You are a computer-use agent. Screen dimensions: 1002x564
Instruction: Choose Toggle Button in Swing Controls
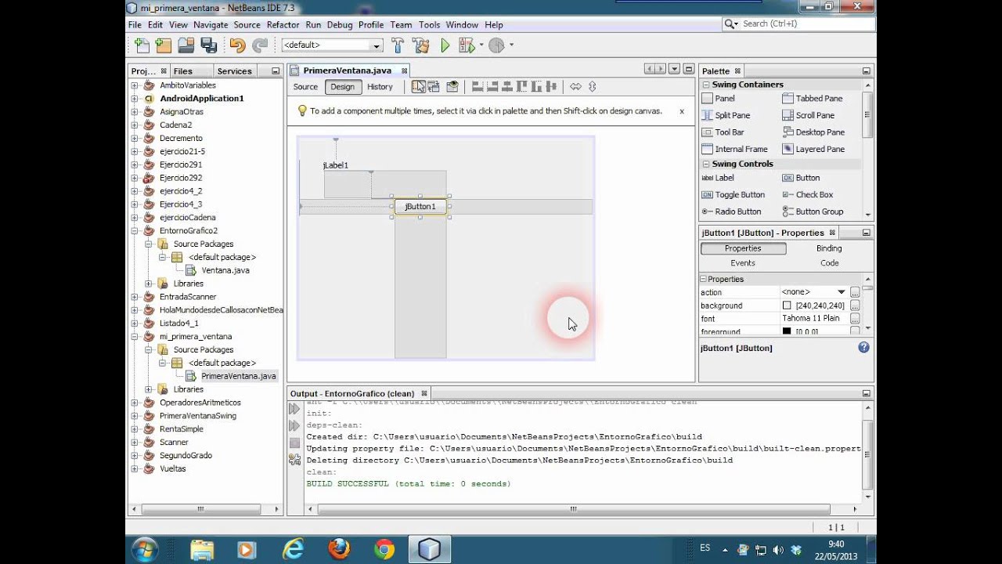pyautogui.click(x=733, y=194)
